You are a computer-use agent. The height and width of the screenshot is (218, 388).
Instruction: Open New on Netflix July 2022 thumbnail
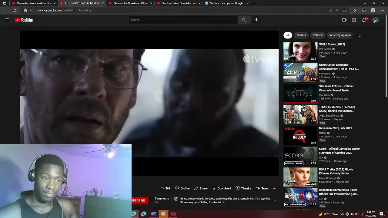(x=300, y=135)
